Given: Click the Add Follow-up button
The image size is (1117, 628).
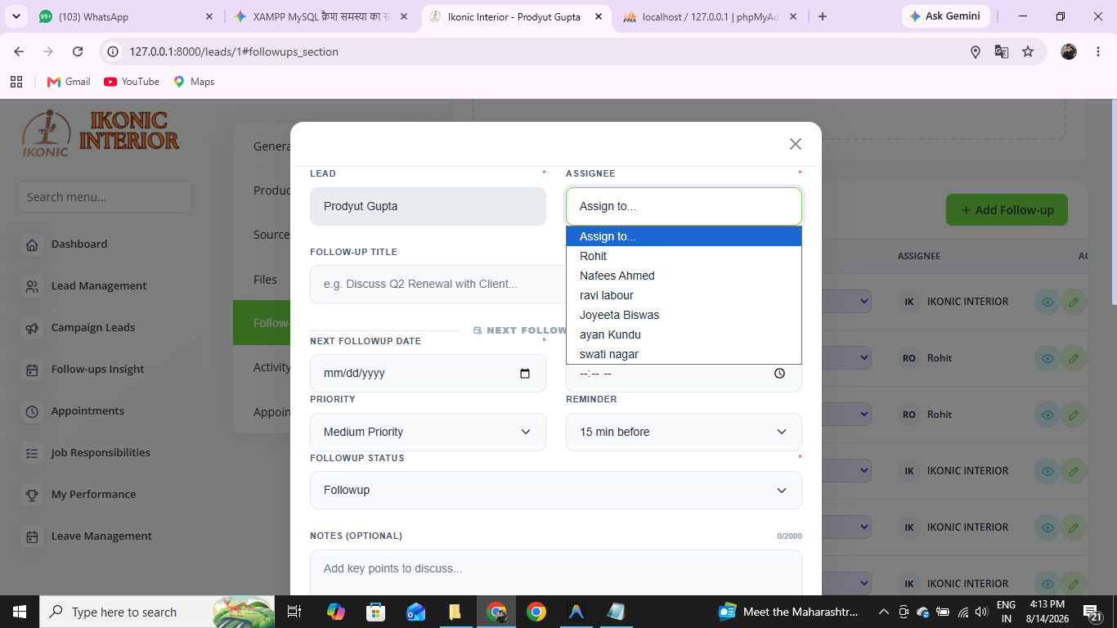Looking at the screenshot, I should 1007,210.
